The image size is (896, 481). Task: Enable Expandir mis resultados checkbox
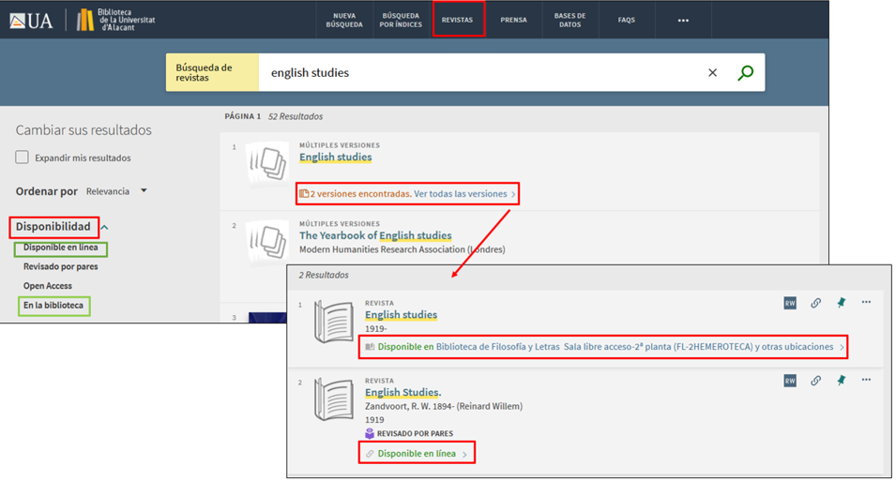point(23,158)
